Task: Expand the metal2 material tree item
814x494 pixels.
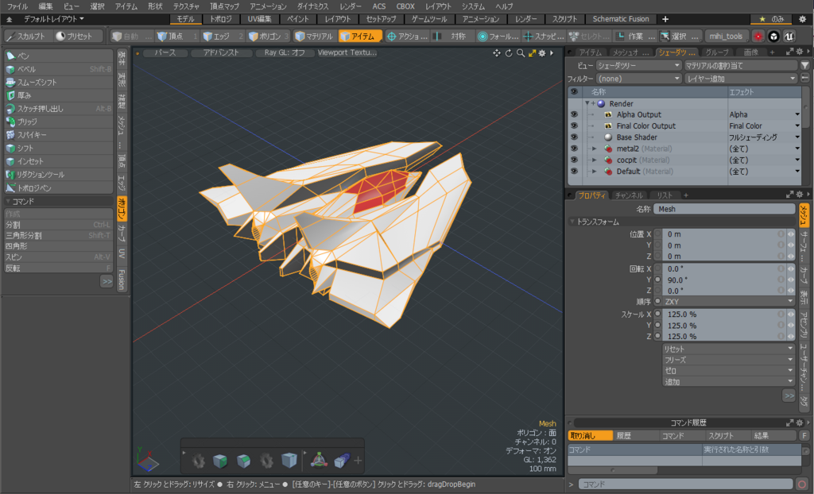Action: [595, 149]
